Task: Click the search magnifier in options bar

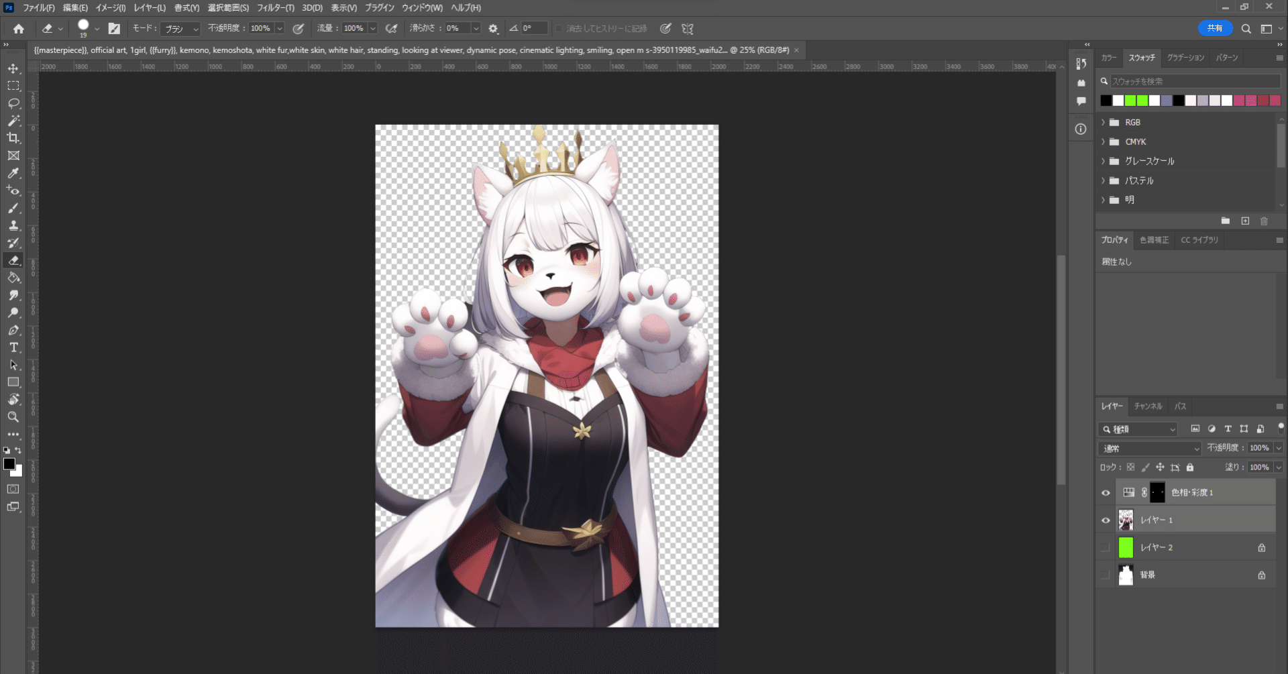Action: (1246, 29)
